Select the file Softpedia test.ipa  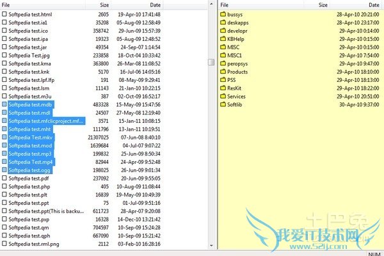click(x=28, y=39)
